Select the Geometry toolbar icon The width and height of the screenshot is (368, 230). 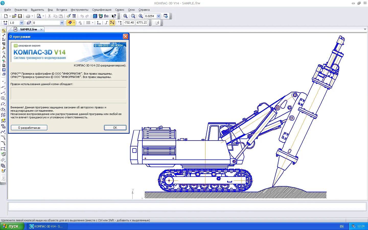tap(4, 31)
